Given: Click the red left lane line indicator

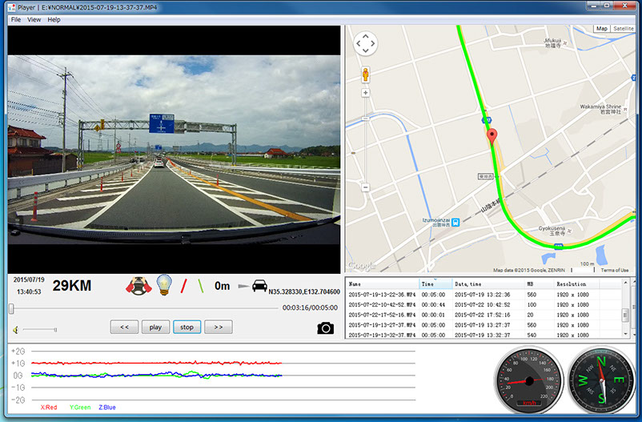Looking at the screenshot, I should coord(184,286).
